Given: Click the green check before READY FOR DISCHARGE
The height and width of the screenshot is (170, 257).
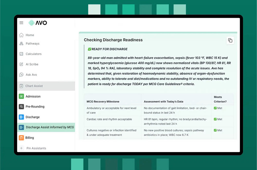Looking at the screenshot, I should [x=89, y=49].
